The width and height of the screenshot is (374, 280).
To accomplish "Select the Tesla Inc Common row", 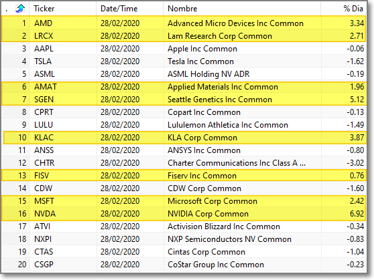I will 184,61.
